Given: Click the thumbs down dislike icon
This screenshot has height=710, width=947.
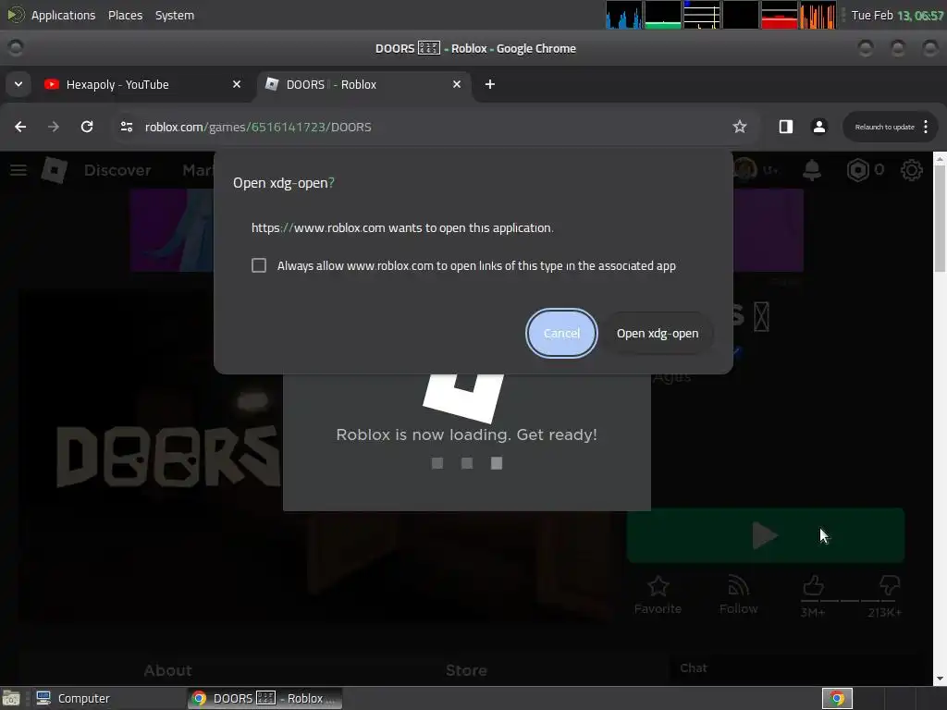Looking at the screenshot, I should pos(890,585).
